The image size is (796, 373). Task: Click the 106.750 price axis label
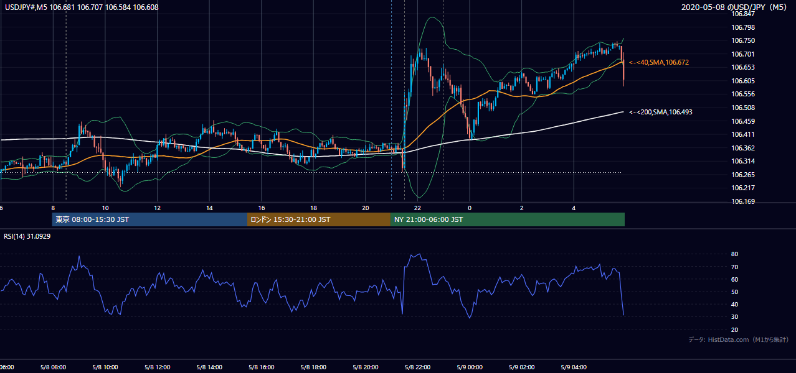(743, 40)
